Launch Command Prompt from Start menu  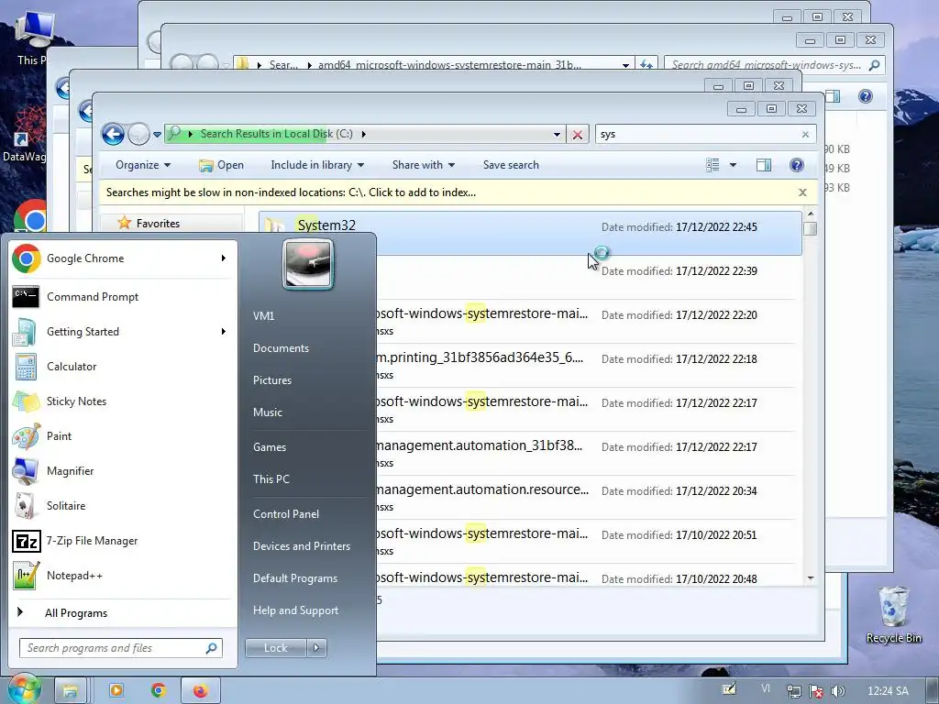tap(122, 297)
